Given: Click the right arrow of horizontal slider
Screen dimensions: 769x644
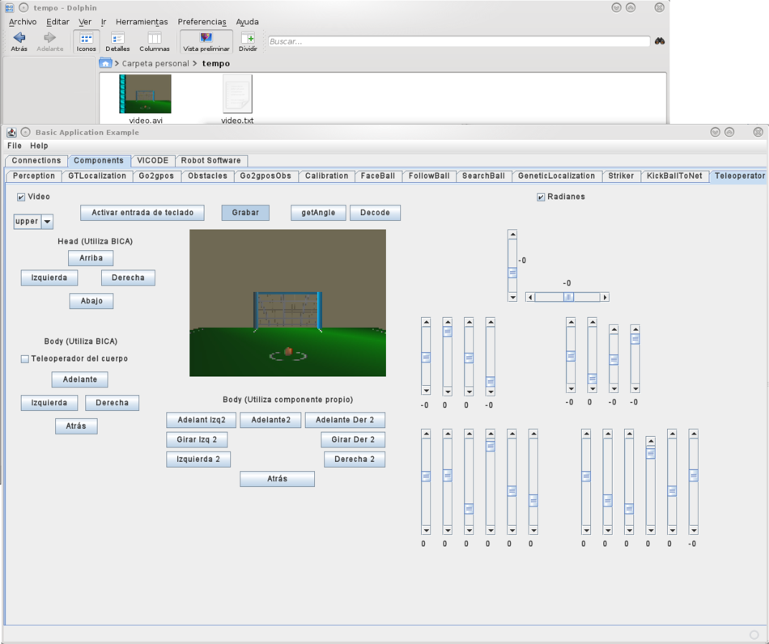Looking at the screenshot, I should (605, 297).
